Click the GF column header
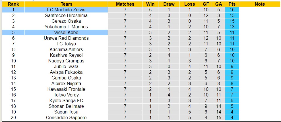Screen dimensions: 281x122 pos(206,4)
